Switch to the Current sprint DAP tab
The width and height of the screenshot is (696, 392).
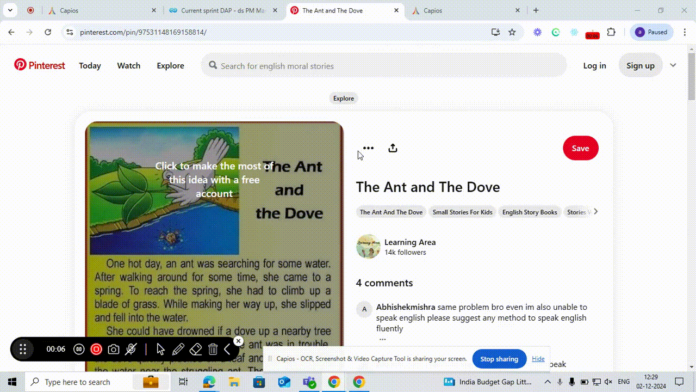tap(223, 10)
